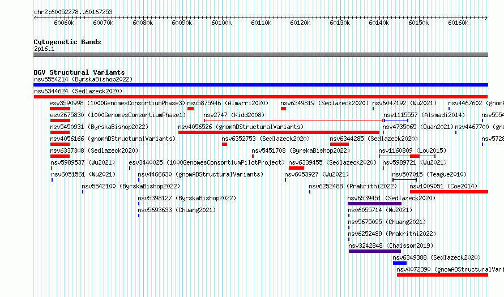Select the 2p16.1 band label
This screenshot has width=504, height=297.
(x=44, y=49)
